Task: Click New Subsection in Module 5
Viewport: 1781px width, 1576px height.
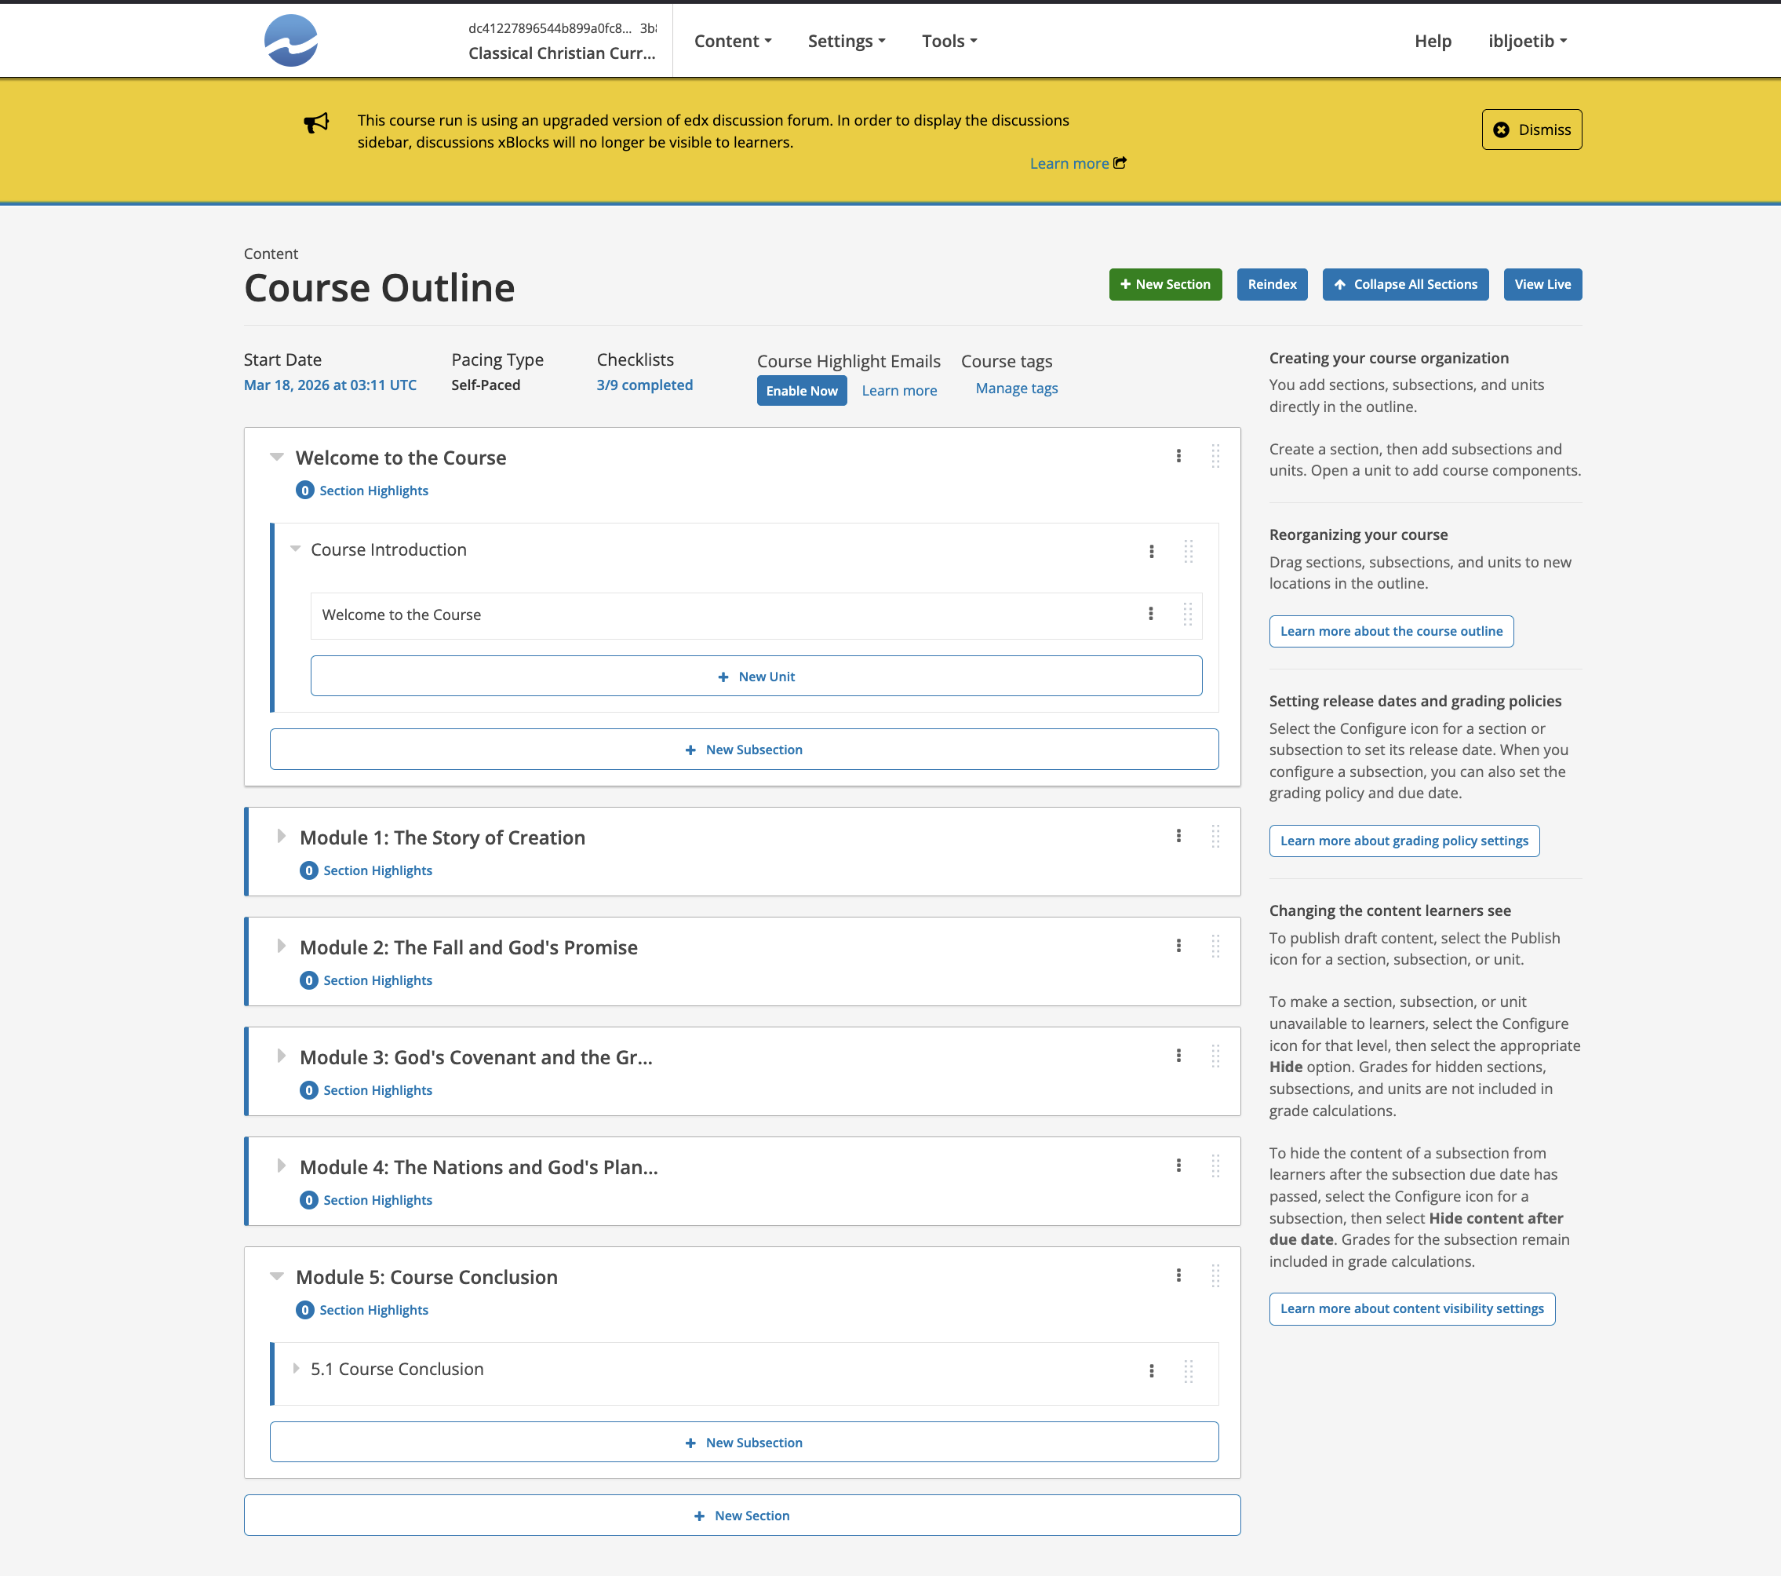Action: tap(744, 1442)
